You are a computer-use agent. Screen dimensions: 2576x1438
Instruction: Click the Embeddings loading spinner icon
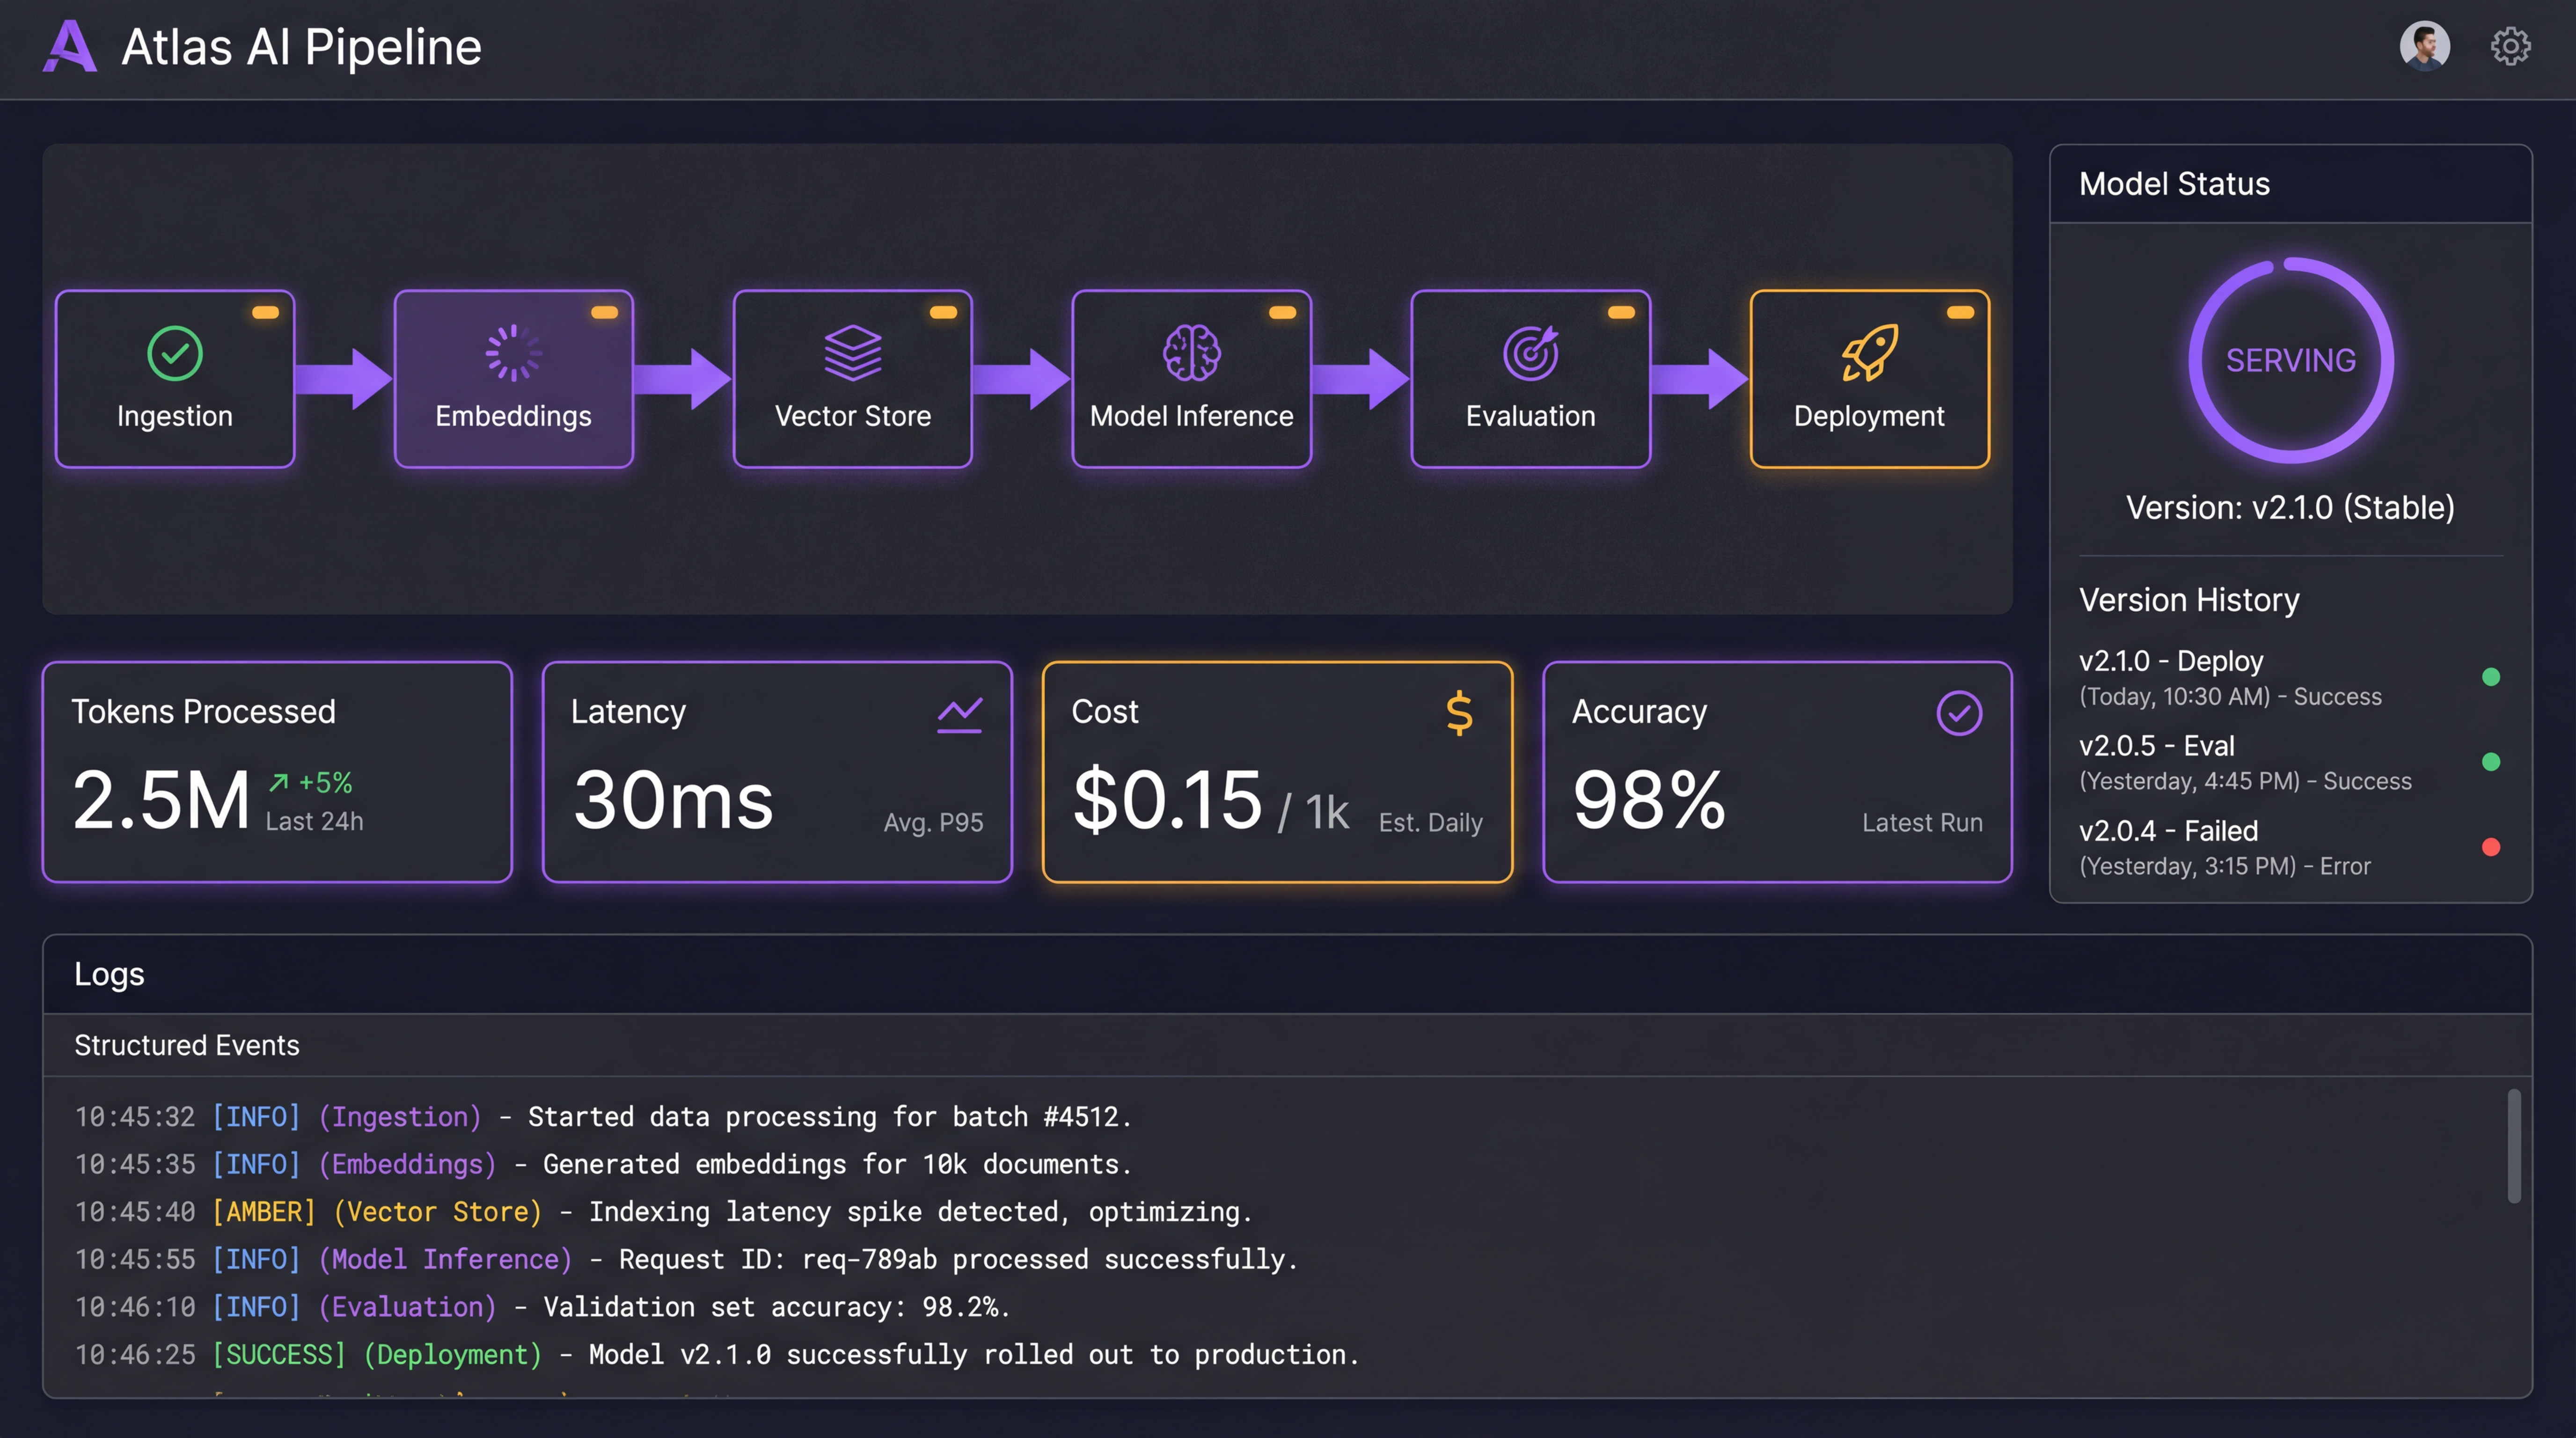coord(513,353)
